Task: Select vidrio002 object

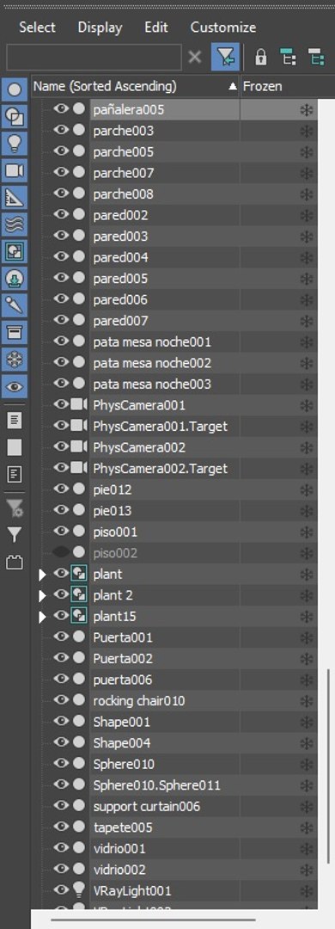Action: coord(119,870)
